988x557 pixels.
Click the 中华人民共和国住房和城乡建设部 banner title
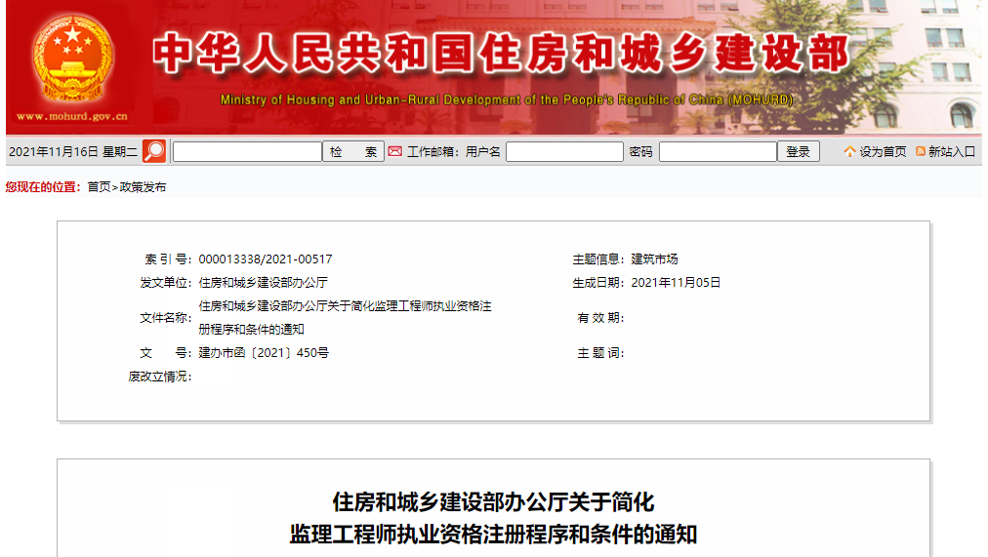point(502,53)
